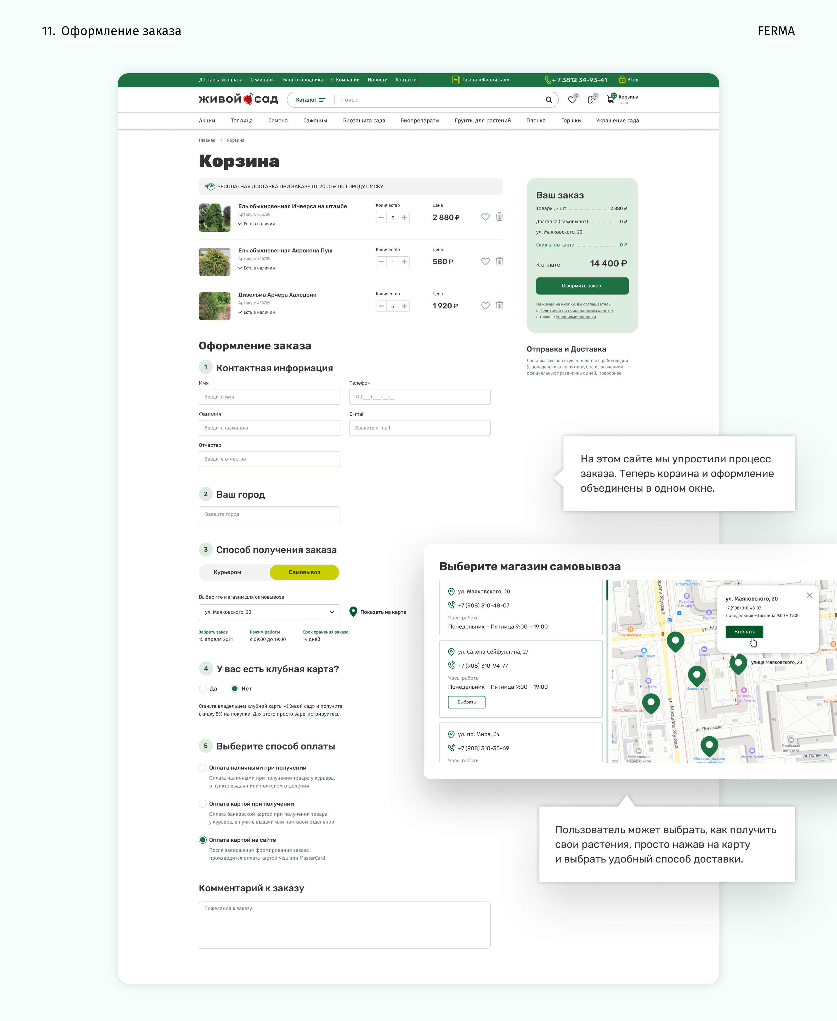Choose 'Оплата картой при получении' option
Image resolution: width=837 pixels, height=1021 pixels.
[x=203, y=804]
